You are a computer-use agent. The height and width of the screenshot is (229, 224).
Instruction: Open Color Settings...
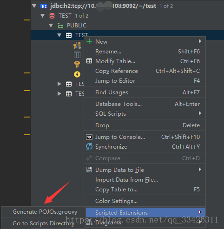point(145,201)
